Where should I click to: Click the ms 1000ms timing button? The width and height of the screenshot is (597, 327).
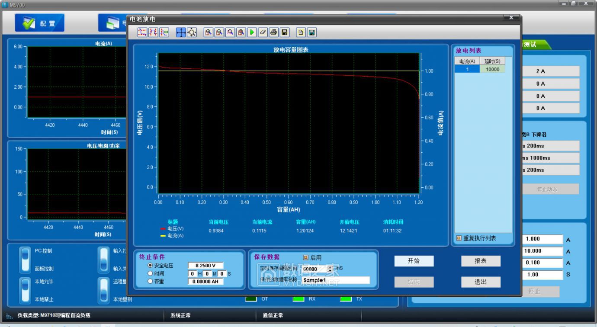(x=550, y=158)
